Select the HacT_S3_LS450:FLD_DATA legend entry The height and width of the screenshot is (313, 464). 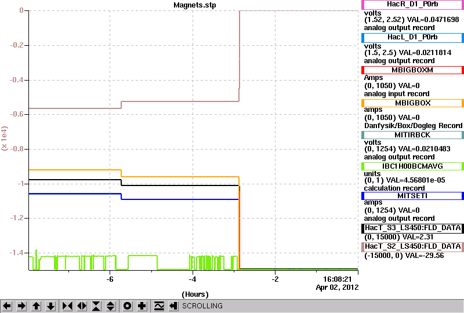coord(412,228)
